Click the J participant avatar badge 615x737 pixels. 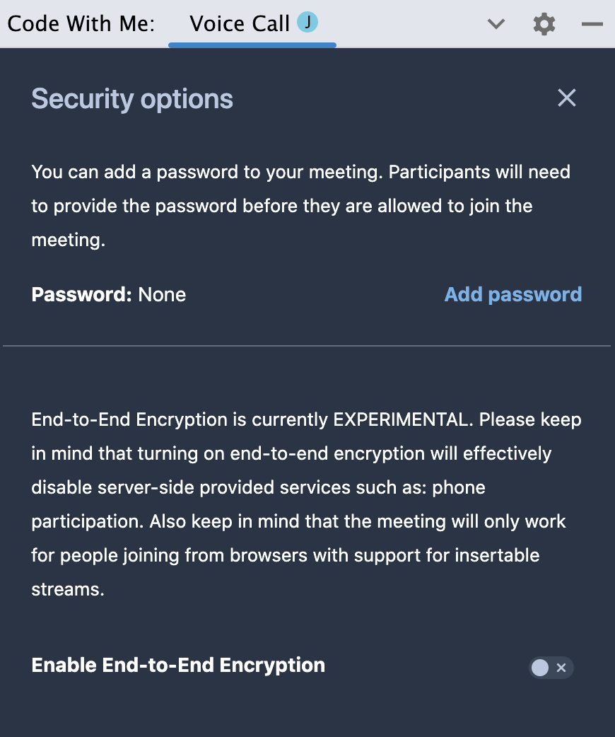(x=307, y=22)
